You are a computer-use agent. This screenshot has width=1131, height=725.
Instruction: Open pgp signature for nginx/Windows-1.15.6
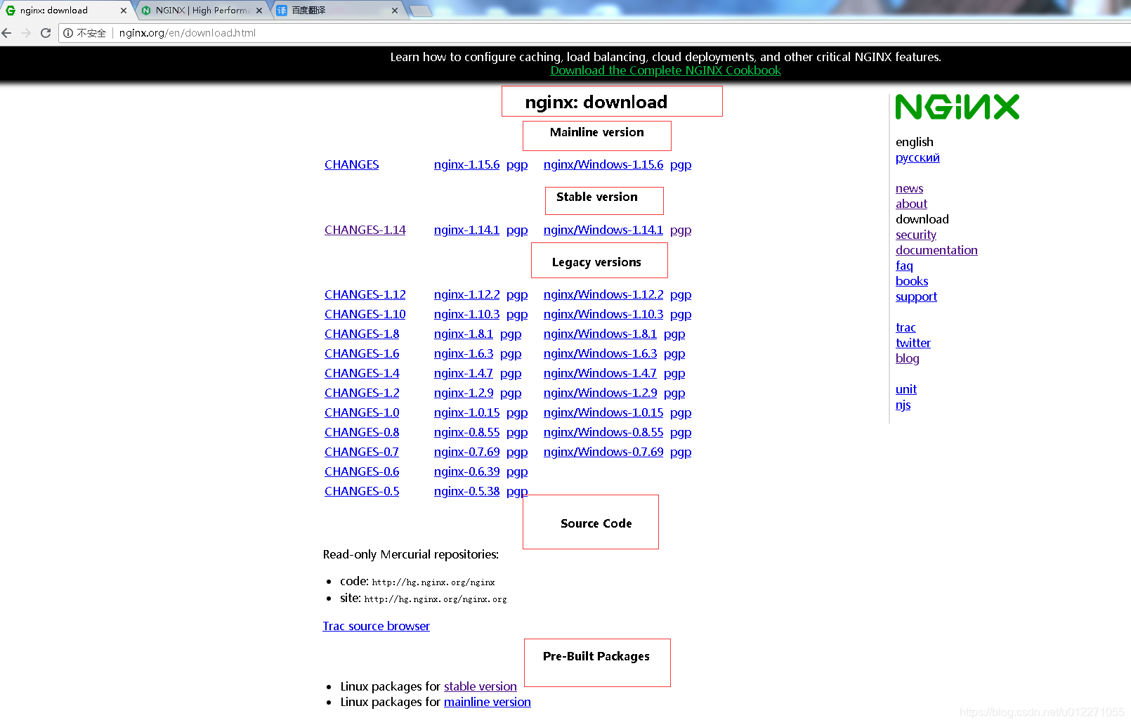[681, 165]
